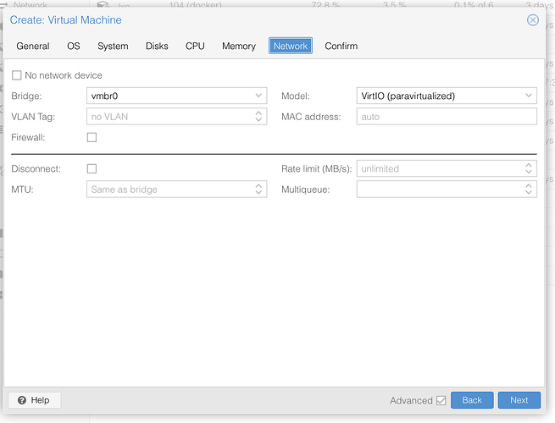Viewport: 555px width, 423px height.
Task: Close the Create Virtual Machine dialog
Action: pyautogui.click(x=533, y=19)
